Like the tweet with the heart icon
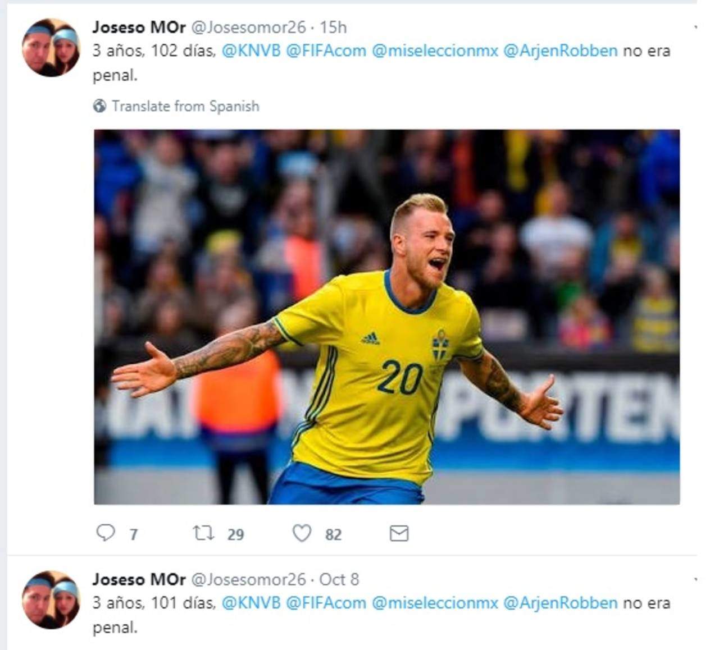 click(x=302, y=533)
